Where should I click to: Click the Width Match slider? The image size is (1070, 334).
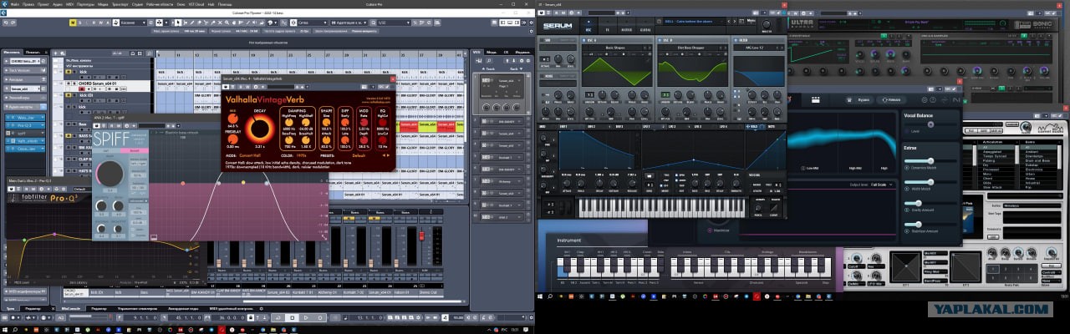tap(930, 182)
